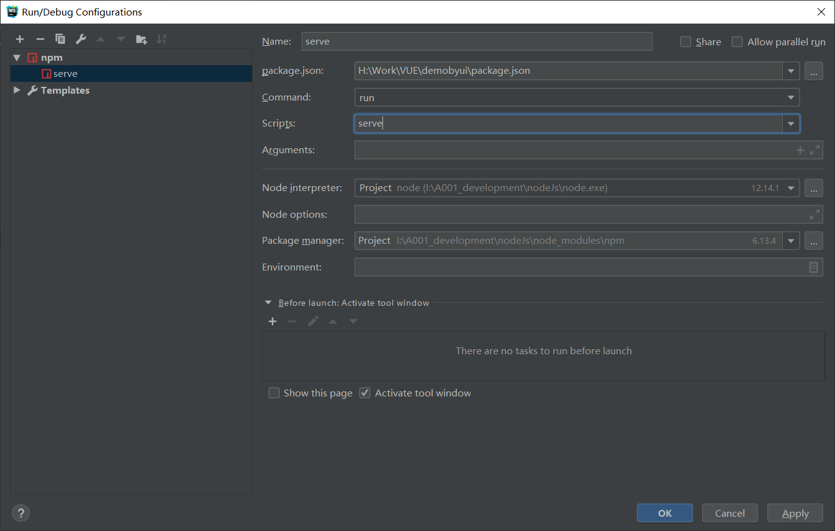Open the Command dropdown showing run
Image resolution: width=835 pixels, height=531 pixels.
[577, 97]
